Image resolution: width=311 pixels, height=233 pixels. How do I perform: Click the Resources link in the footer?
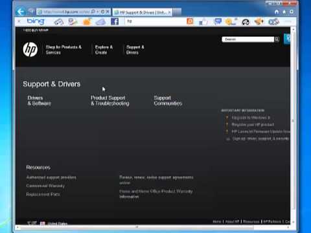(x=251, y=221)
